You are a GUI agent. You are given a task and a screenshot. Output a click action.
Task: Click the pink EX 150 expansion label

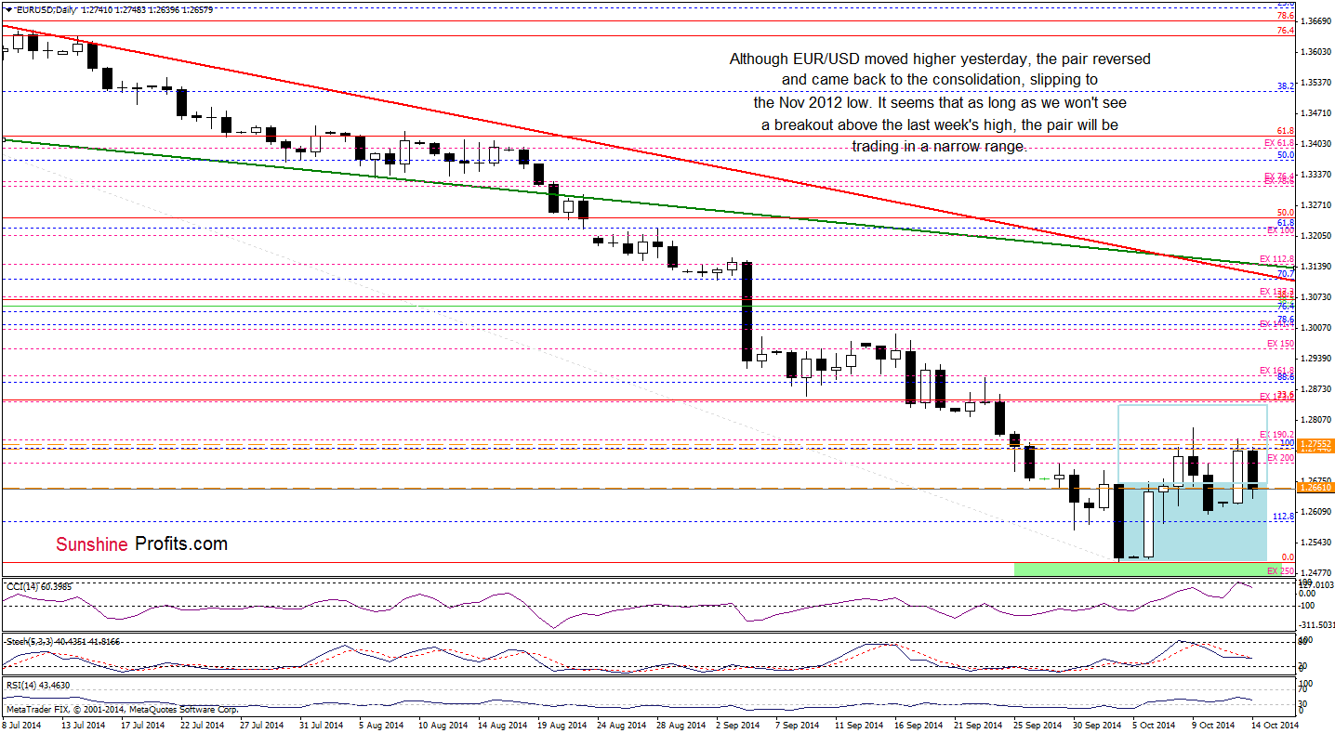click(1280, 345)
